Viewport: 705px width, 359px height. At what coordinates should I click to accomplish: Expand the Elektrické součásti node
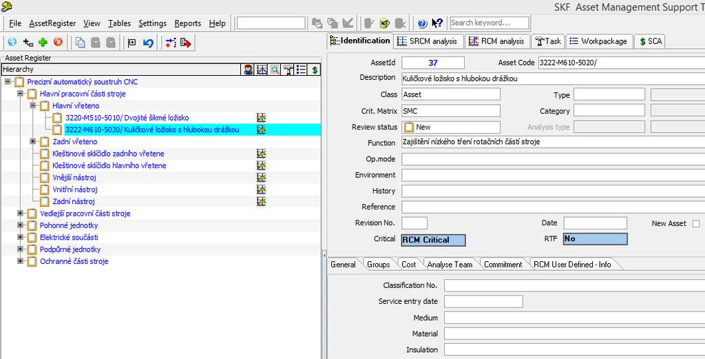tap(20, 237)
